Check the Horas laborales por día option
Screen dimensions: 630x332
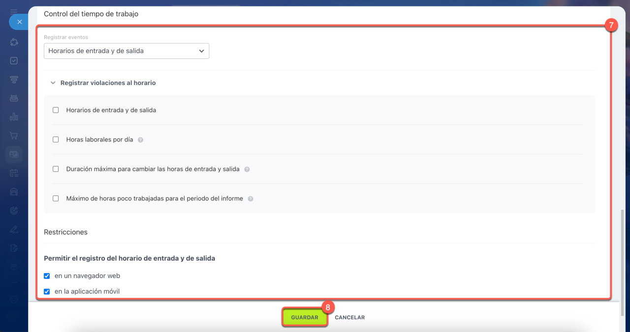(56, 140)
